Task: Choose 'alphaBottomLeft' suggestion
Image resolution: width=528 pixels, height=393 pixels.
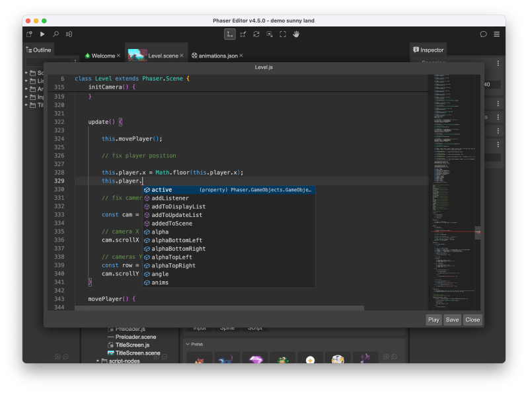Action: point(229,240)
